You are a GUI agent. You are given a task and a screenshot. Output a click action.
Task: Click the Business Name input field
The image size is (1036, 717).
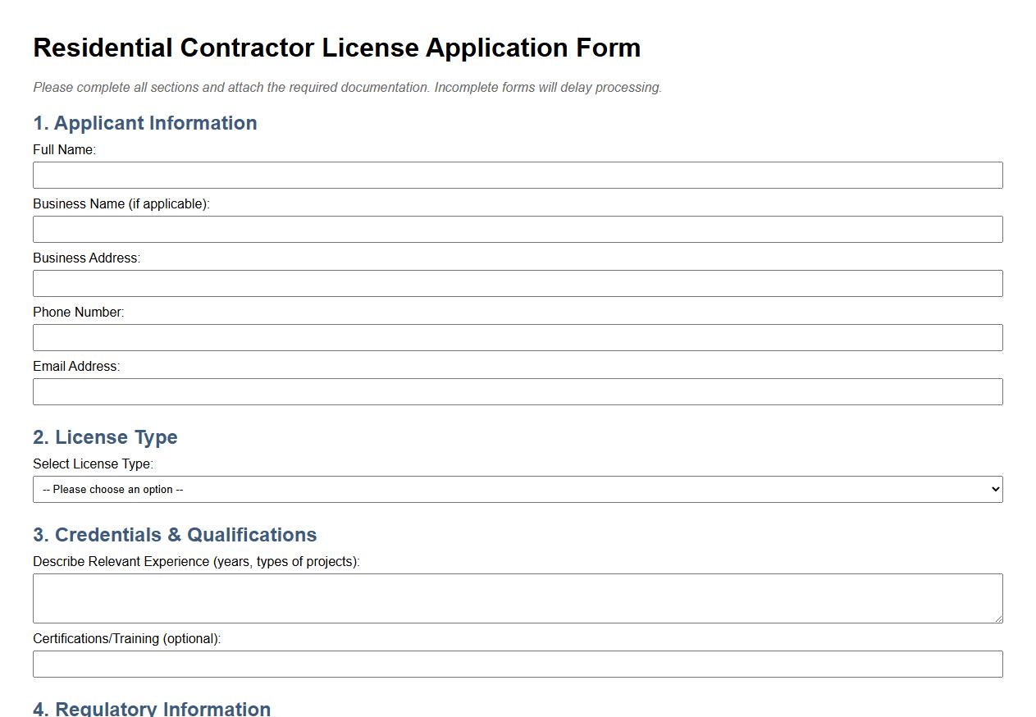pyautogui.click(x=517, y=229)
